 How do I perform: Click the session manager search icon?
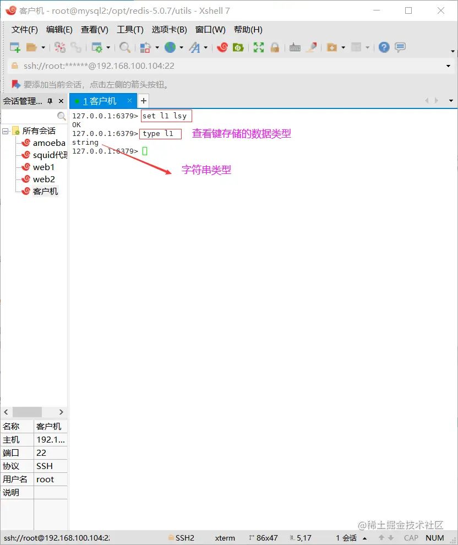(61, 116)
